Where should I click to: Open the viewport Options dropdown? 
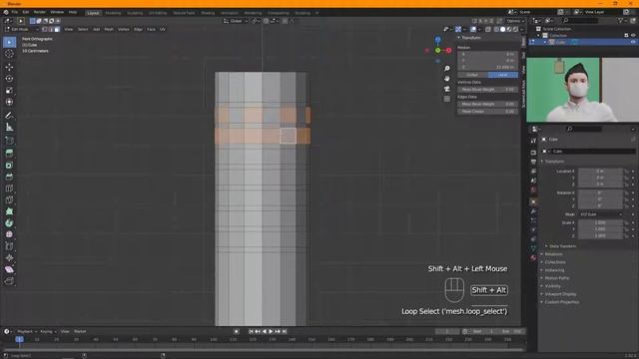tap(515, 21)
